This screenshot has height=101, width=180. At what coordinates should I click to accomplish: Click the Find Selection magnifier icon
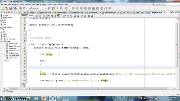(49, 16)
